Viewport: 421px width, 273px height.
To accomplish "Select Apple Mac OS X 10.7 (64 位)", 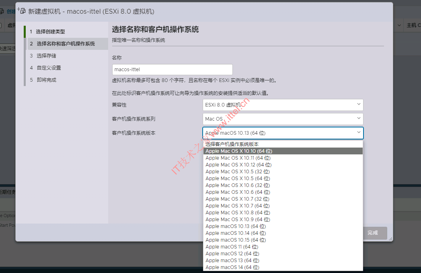I will (283, 206).
